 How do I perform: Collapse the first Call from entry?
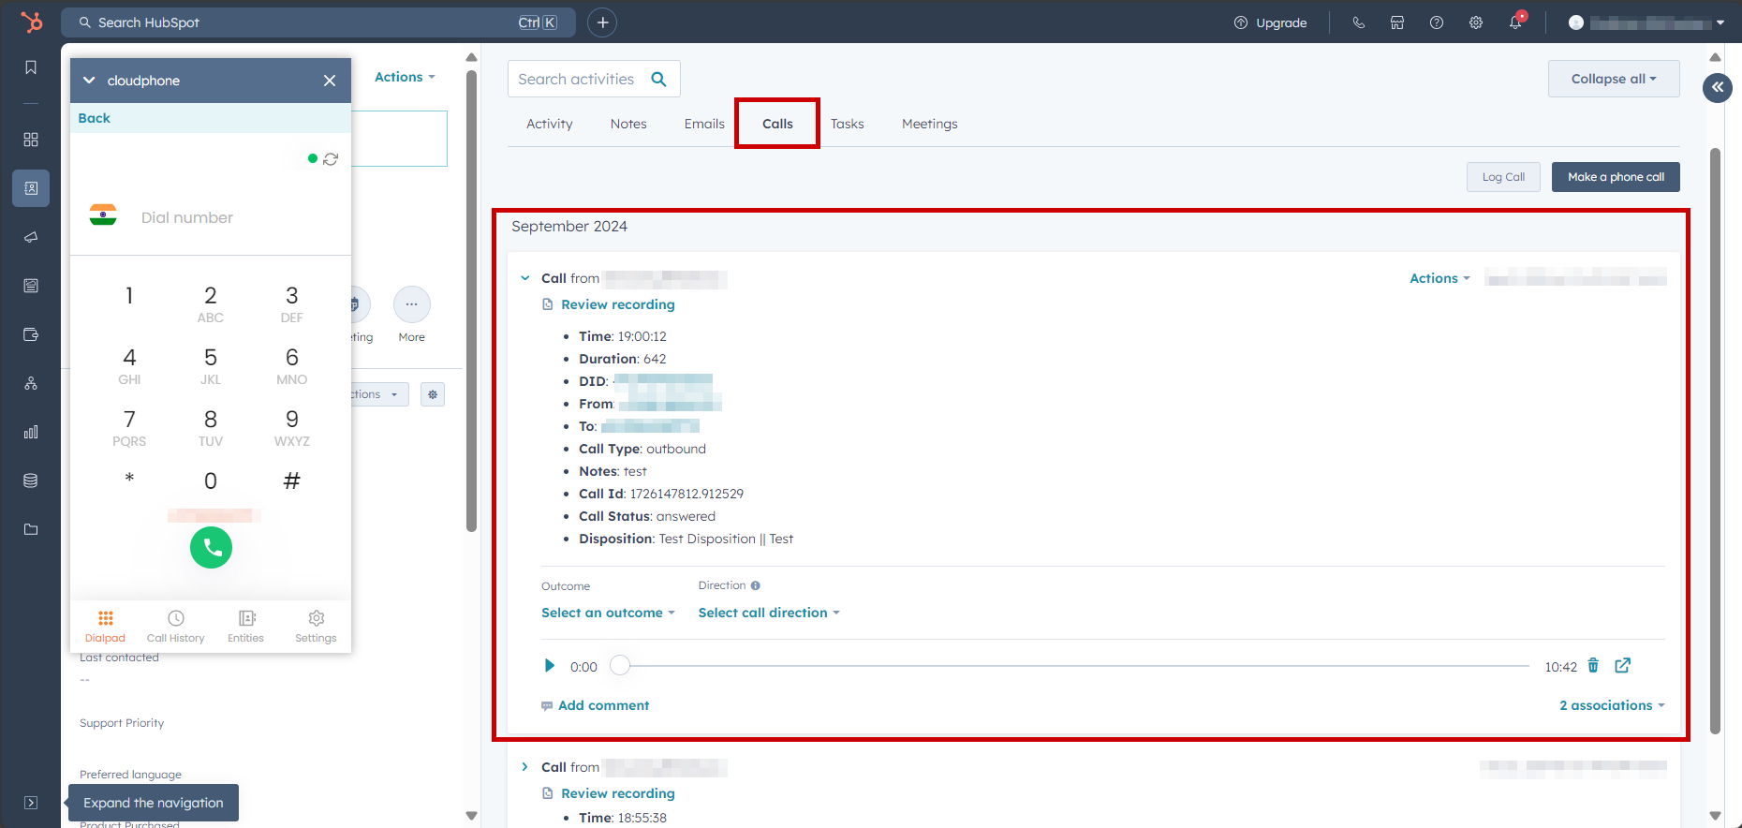pos(525,278)
